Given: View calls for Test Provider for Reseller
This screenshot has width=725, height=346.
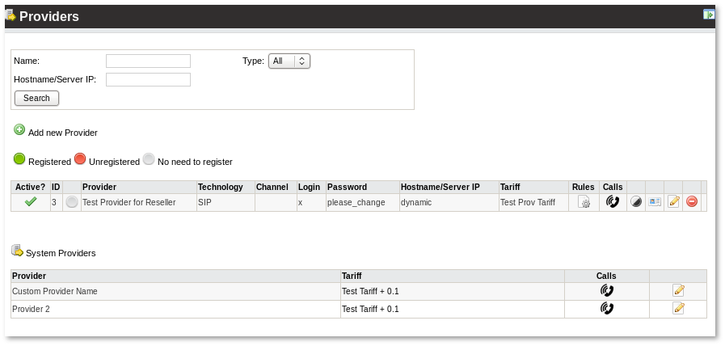Looking at the screenshot, I should [x=613, y=202].
